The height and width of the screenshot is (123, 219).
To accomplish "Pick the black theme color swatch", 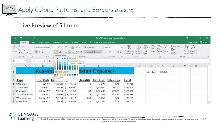I will [57, 59].
